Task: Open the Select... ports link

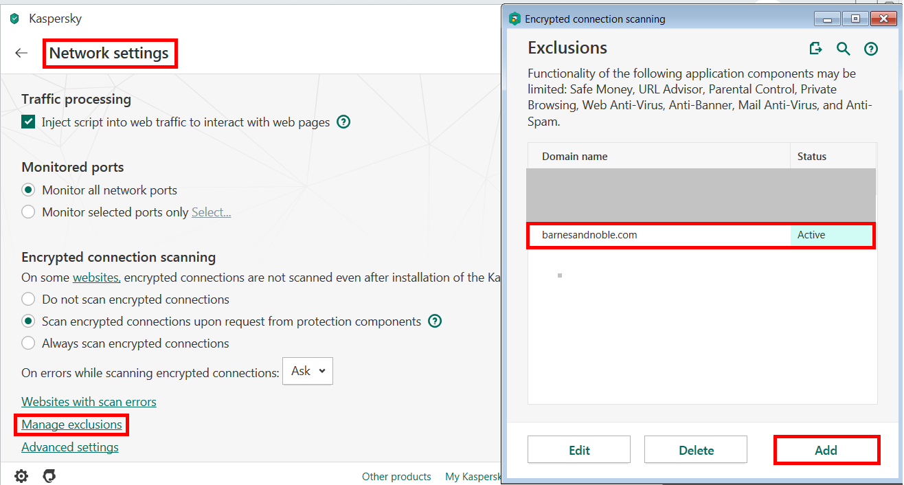Action: tap(211, 212)
